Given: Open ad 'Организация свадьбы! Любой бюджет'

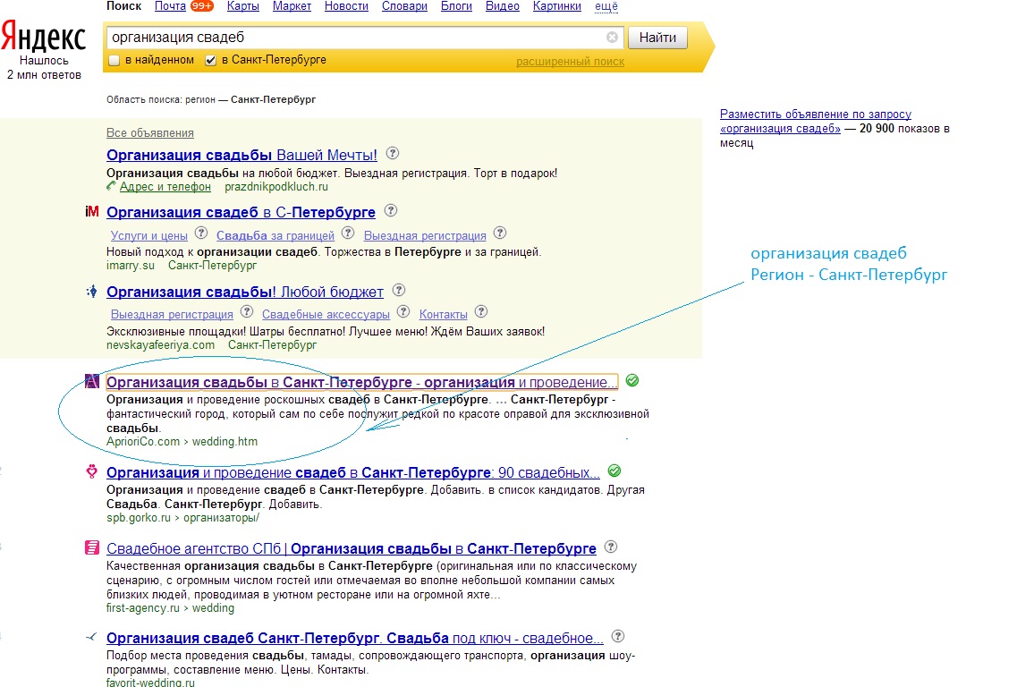Looking at the screenshot, I should point(244,292).
